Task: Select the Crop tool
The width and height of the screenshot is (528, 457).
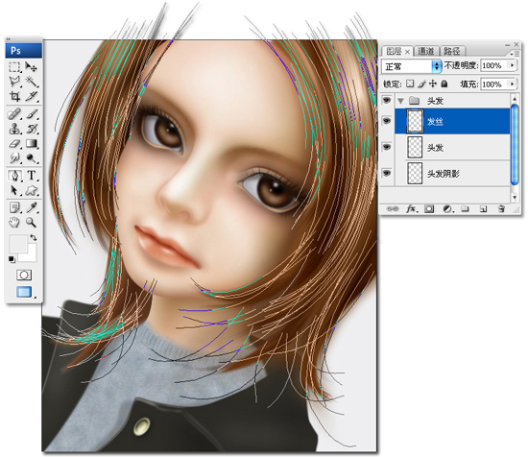Action: [14, 96]
